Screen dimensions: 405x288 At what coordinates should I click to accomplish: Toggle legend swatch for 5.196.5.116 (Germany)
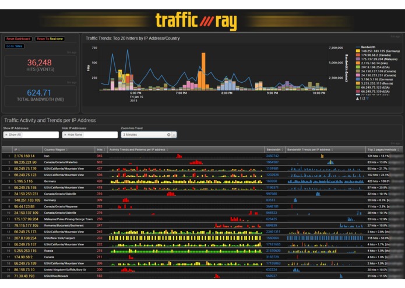(358, 79)
